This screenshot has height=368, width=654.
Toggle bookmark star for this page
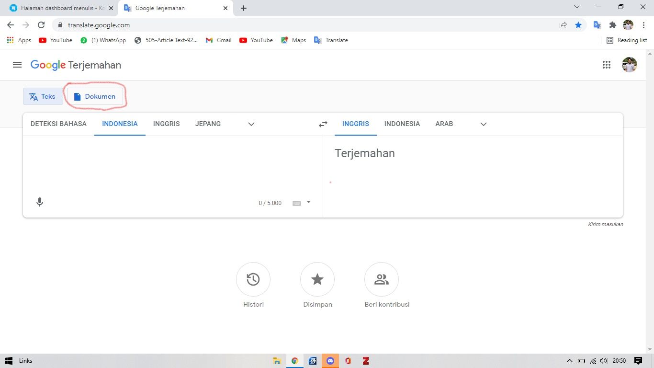(x=578, y=25)
